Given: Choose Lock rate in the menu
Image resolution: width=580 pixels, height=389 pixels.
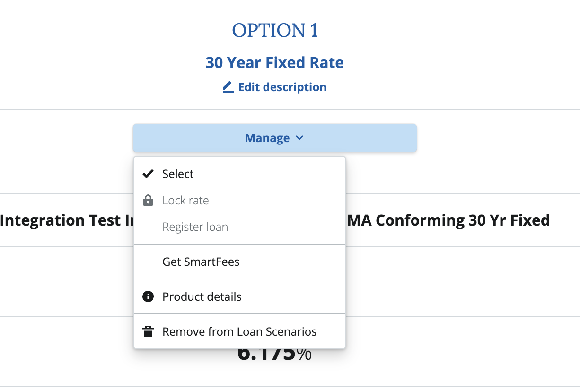Looking at the screenshot, I should click(185, 201).
